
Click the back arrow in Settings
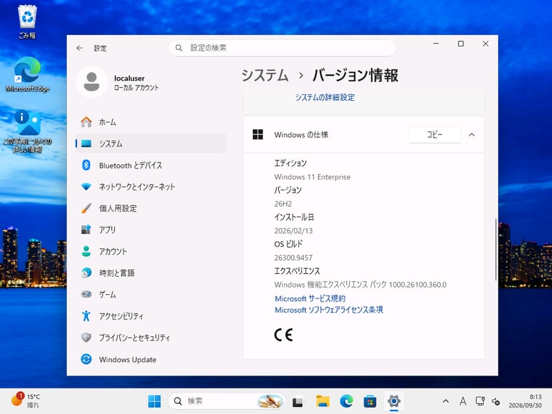tap(80, 48)
